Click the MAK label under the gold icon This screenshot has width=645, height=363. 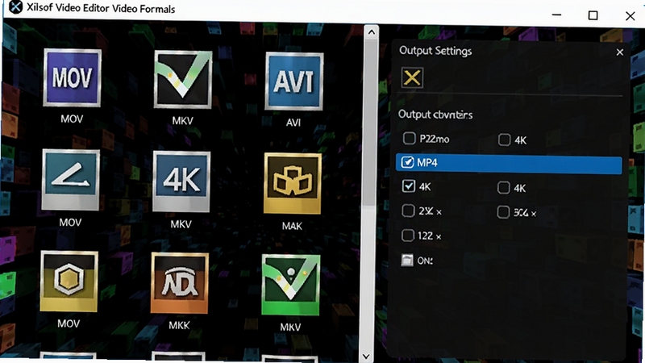(x=292, y=226)
